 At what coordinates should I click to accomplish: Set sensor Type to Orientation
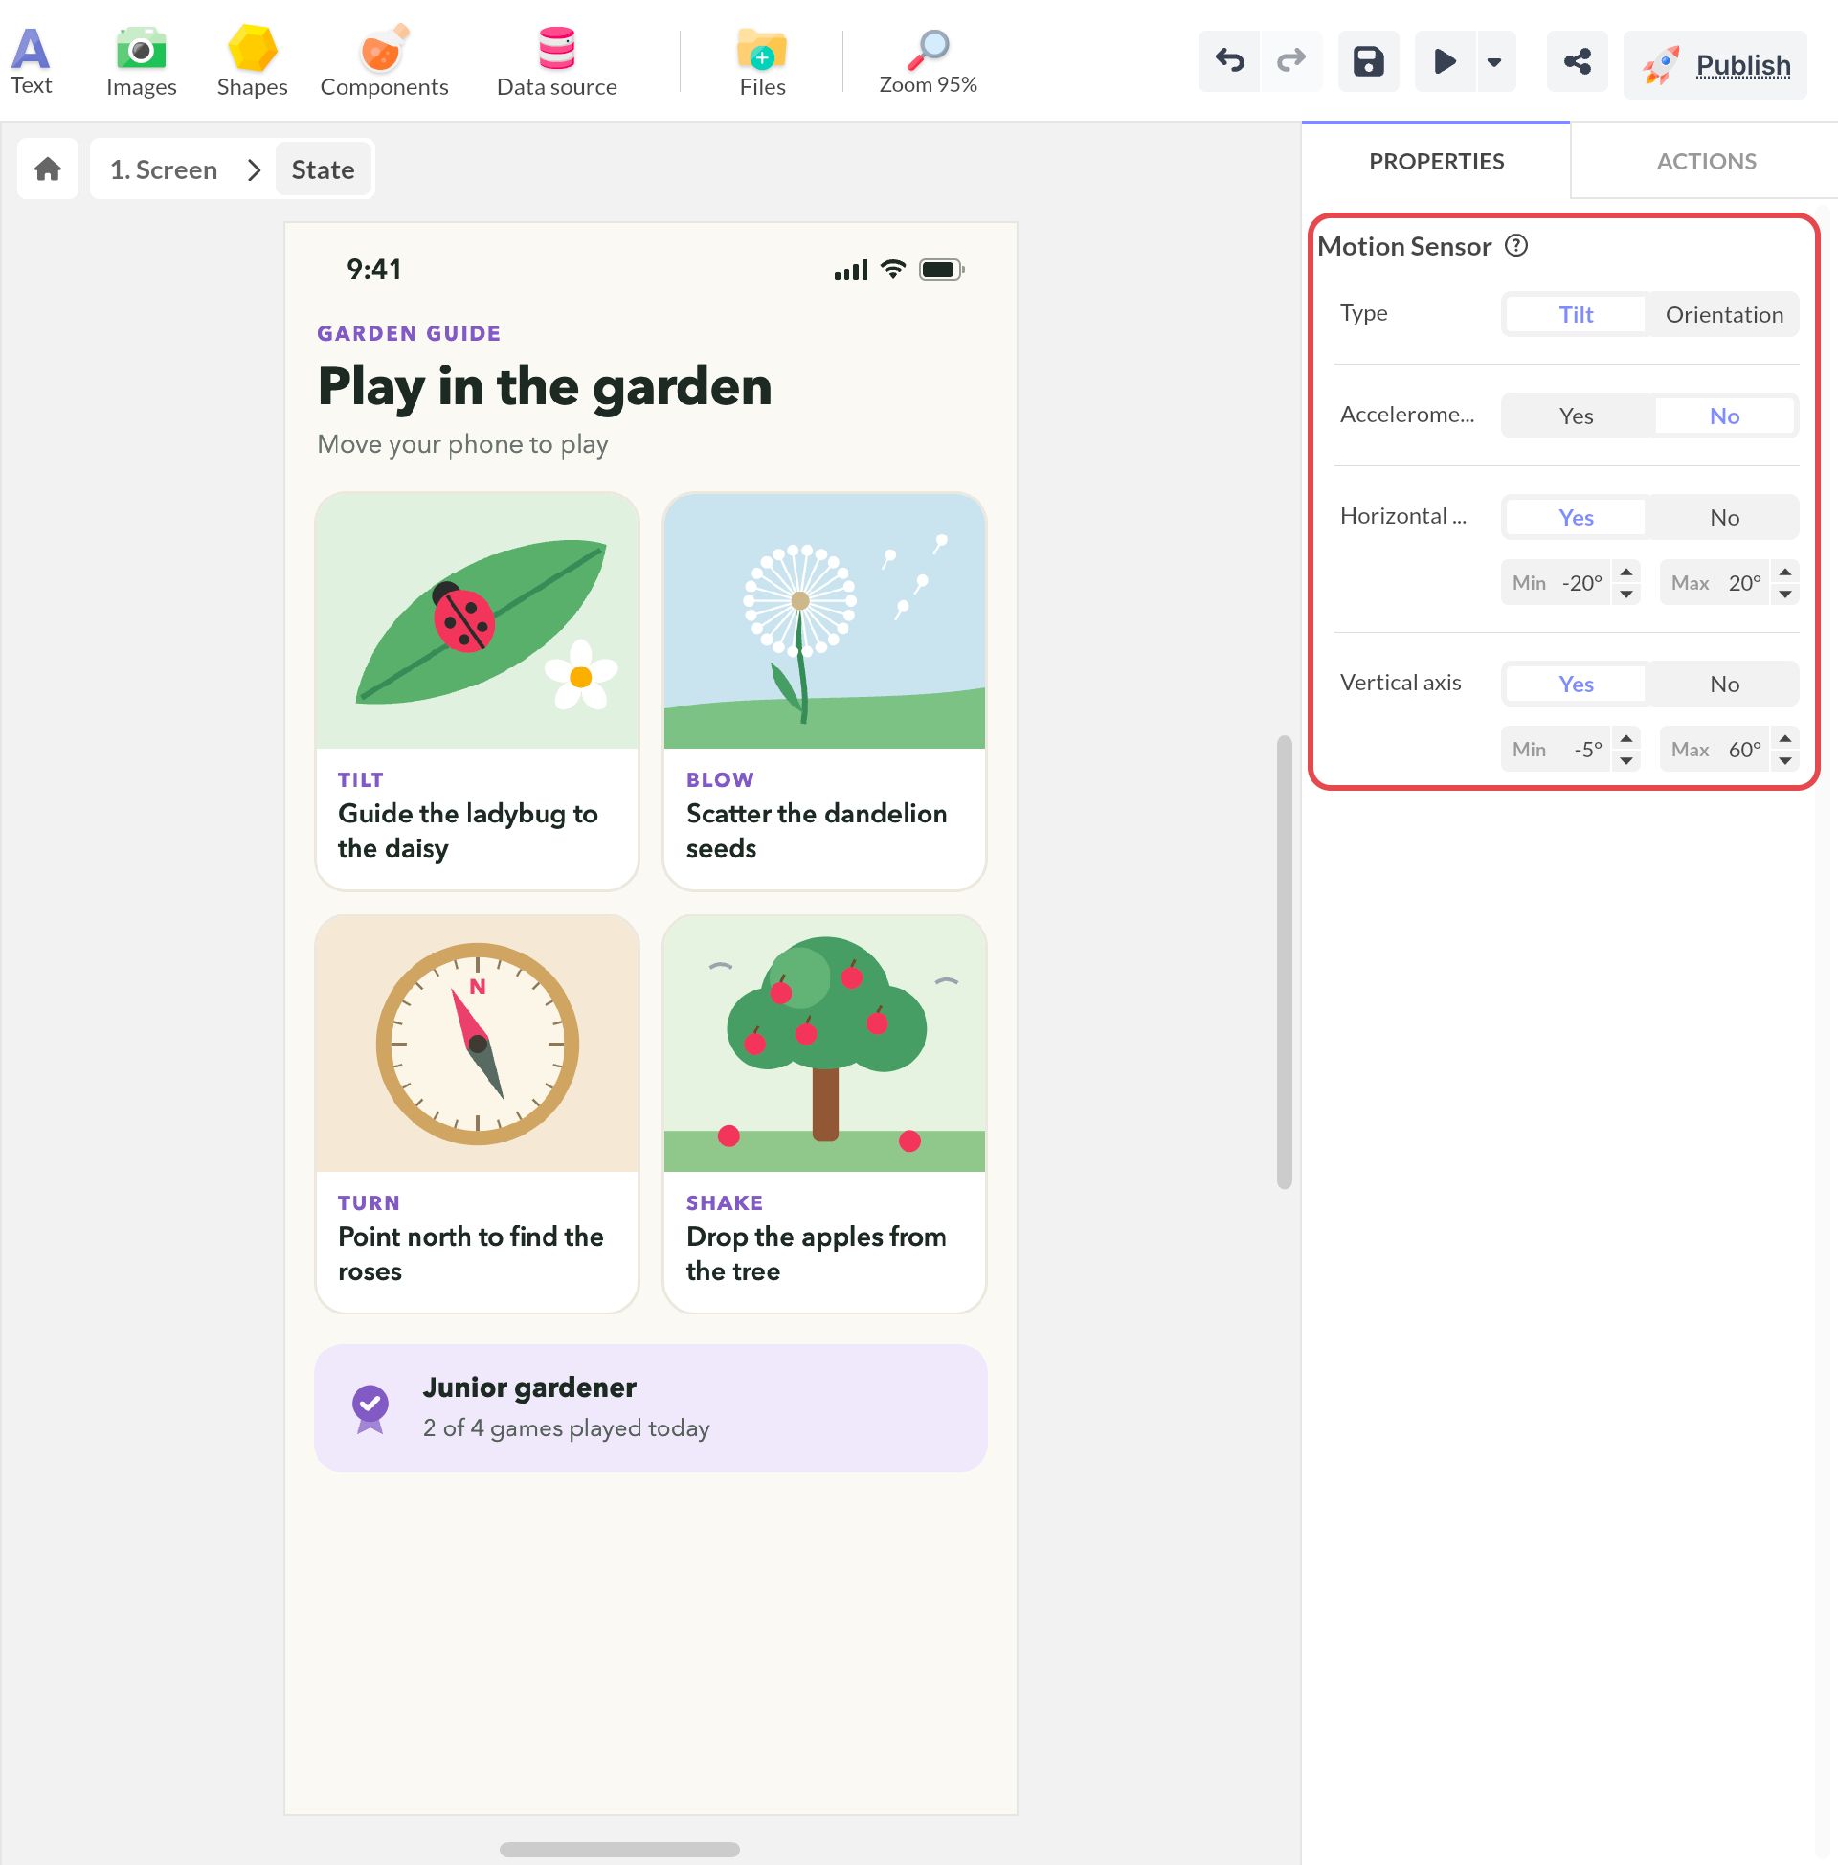[1724, 314]
